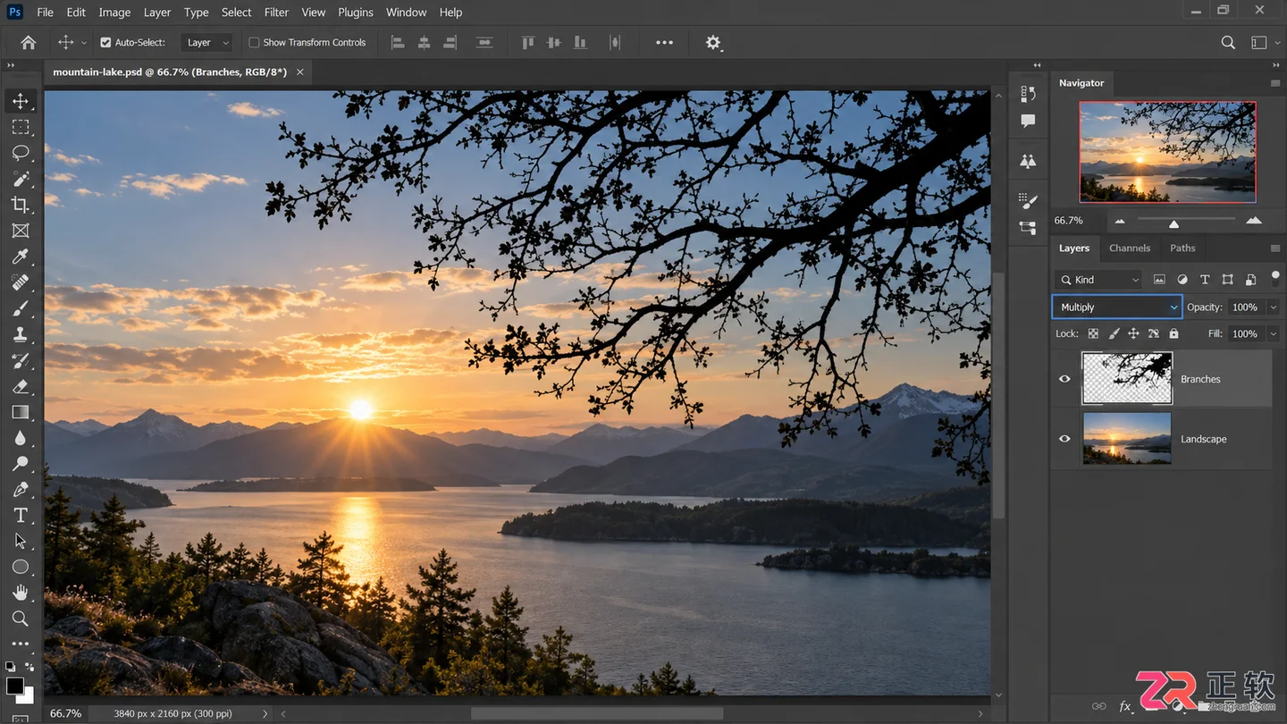The height and width of the screenshot is (724, 1287).
Task: Hide the Branches layer via eye icon
Action: pyautogui.click(x=1064, y=379)
